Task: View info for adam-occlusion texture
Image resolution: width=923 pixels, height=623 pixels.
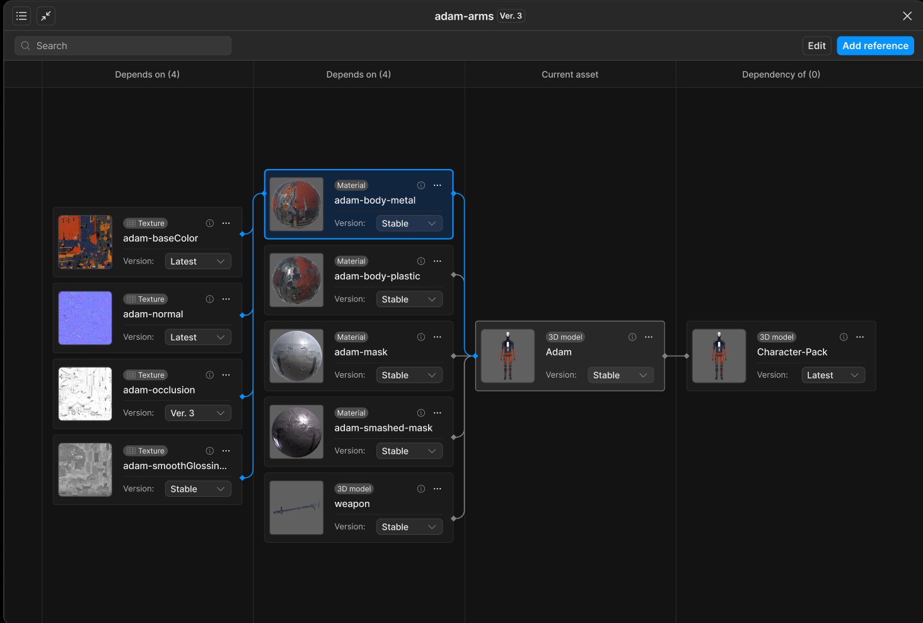Action: pos(209,375)
